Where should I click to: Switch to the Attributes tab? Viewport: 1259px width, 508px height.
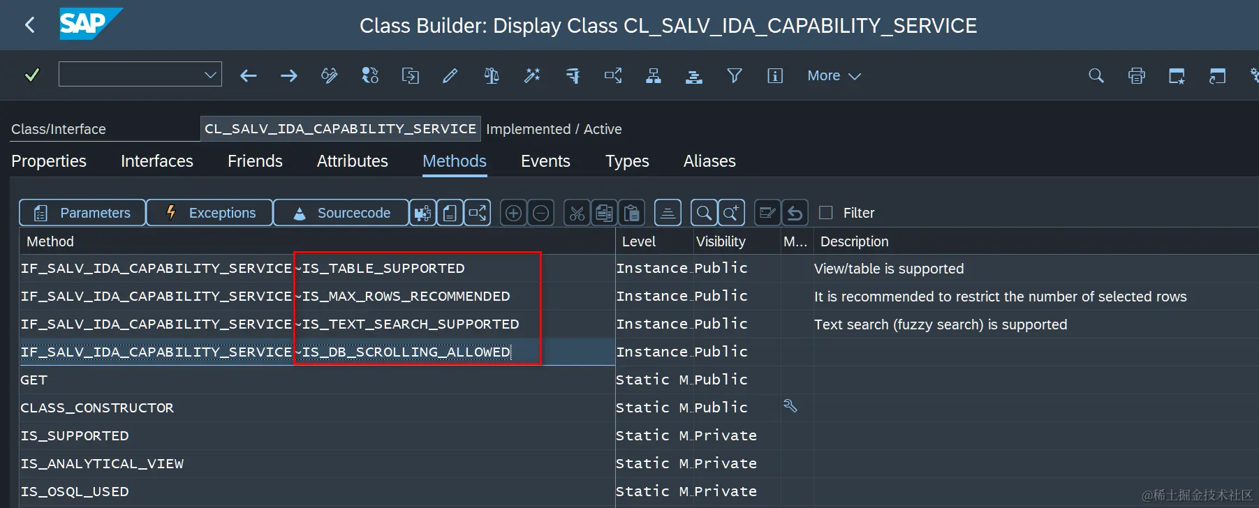click(x=353, y=161)
